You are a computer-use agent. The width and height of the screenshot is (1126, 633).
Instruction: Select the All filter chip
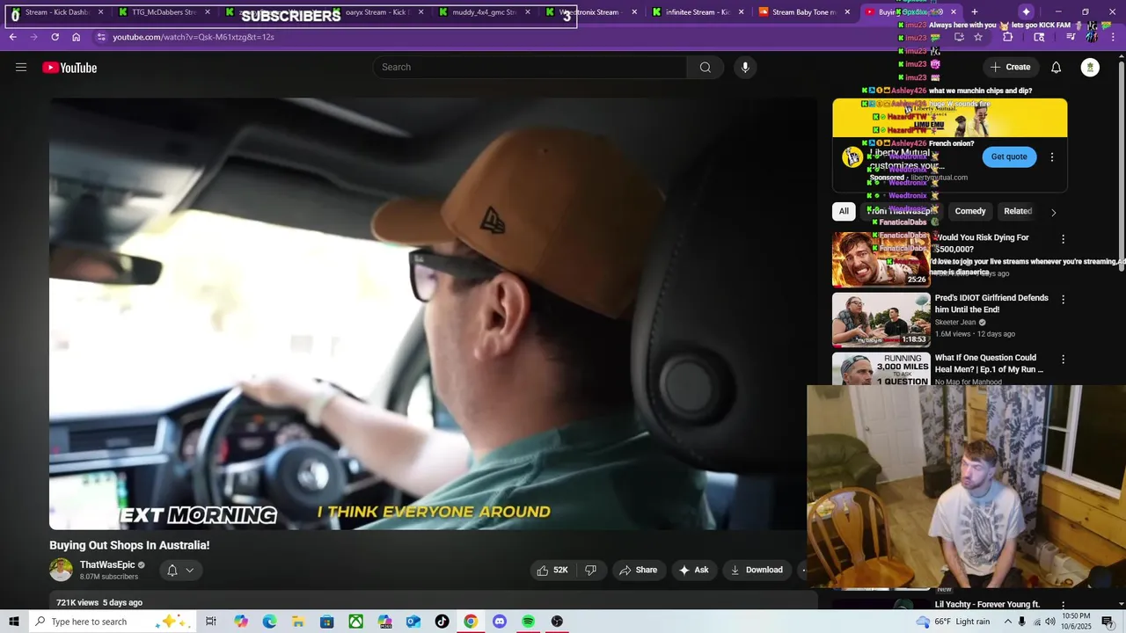(x=844, y=211)
